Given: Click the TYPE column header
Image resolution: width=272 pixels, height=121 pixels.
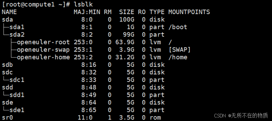Looking at the screenshot, I should pos(157,12).
